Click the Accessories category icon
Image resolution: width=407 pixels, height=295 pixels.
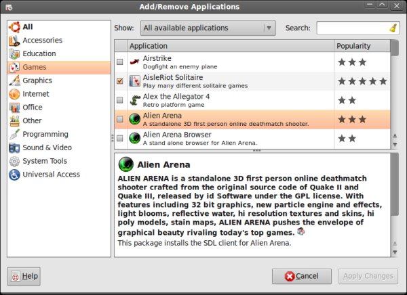14,40
